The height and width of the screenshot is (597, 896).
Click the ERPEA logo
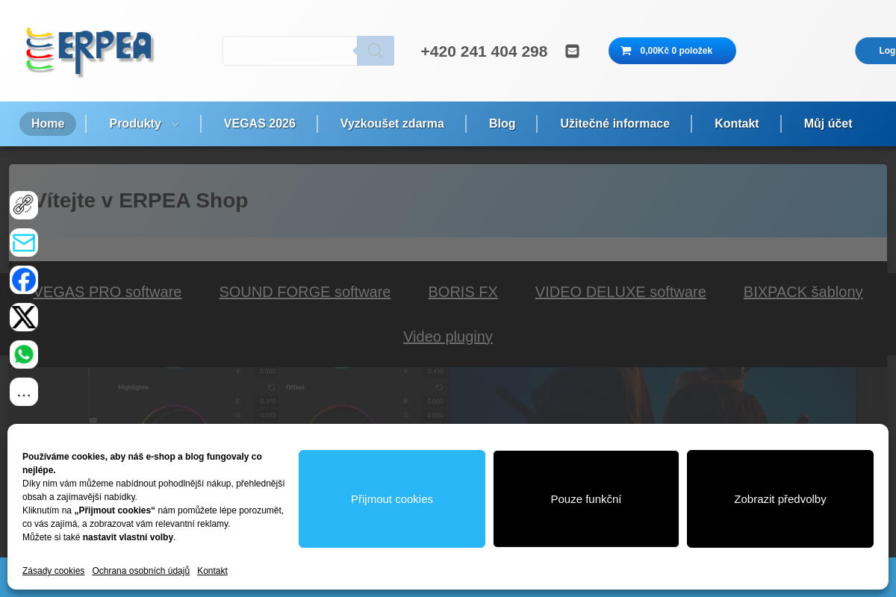point(90,51)
